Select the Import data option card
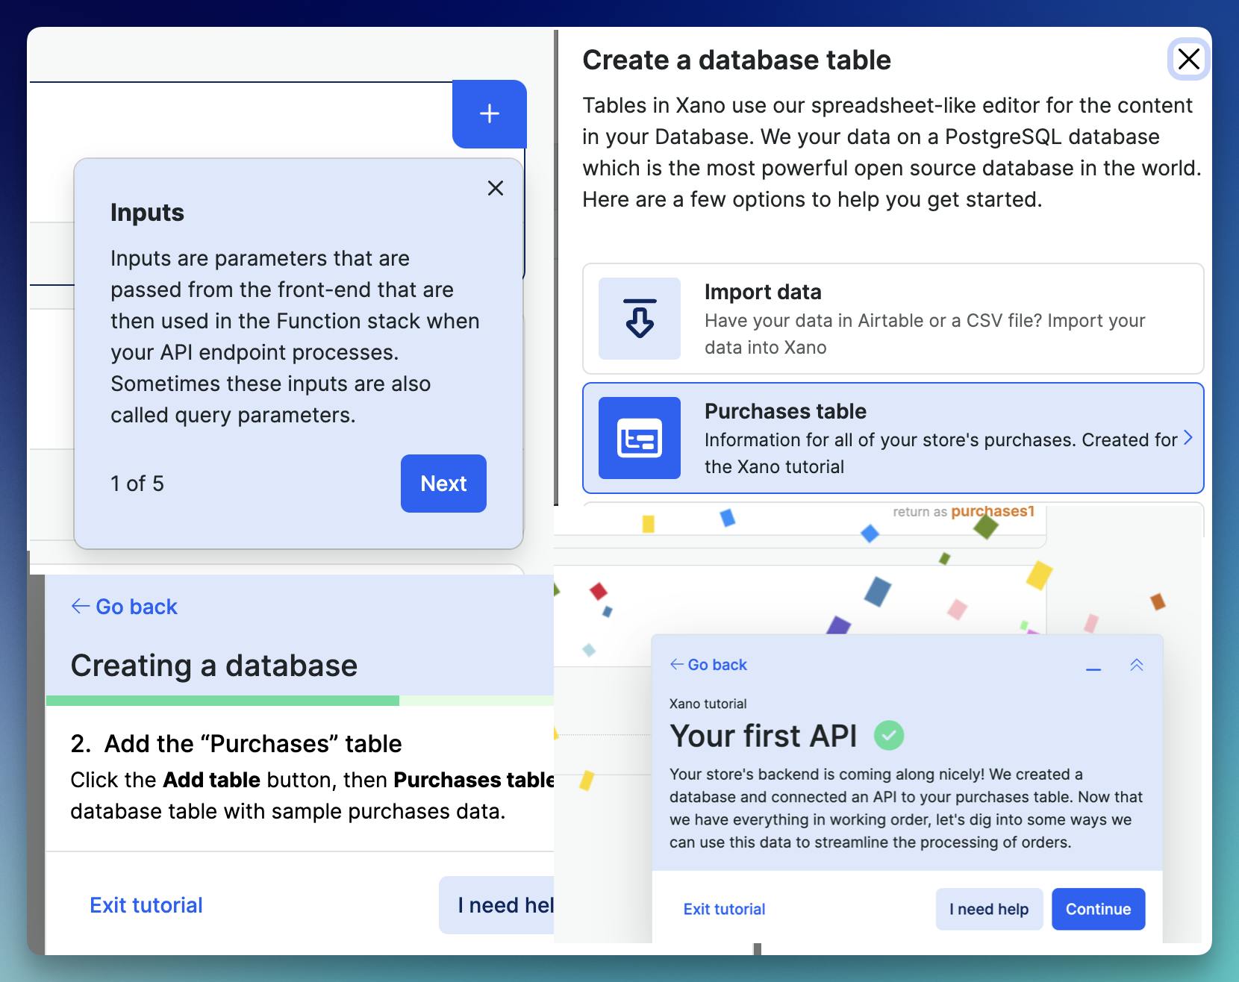The image size is (1239, 982). pyautogui.click(x=893, y=319)
